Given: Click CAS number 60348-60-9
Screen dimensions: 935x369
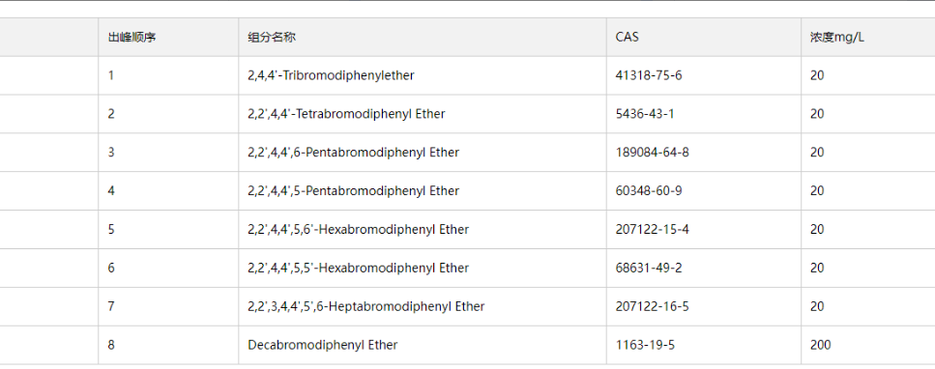Looking at the screenshot, I should coord(649,190).
